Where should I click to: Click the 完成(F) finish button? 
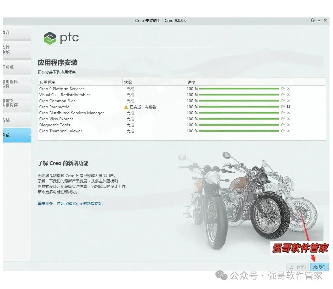pyautogui.click(x=319, y=267)
